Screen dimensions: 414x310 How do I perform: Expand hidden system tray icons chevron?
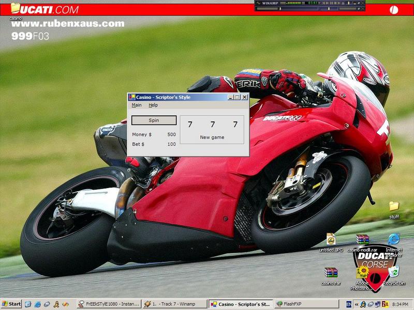[x=357, y=304]
